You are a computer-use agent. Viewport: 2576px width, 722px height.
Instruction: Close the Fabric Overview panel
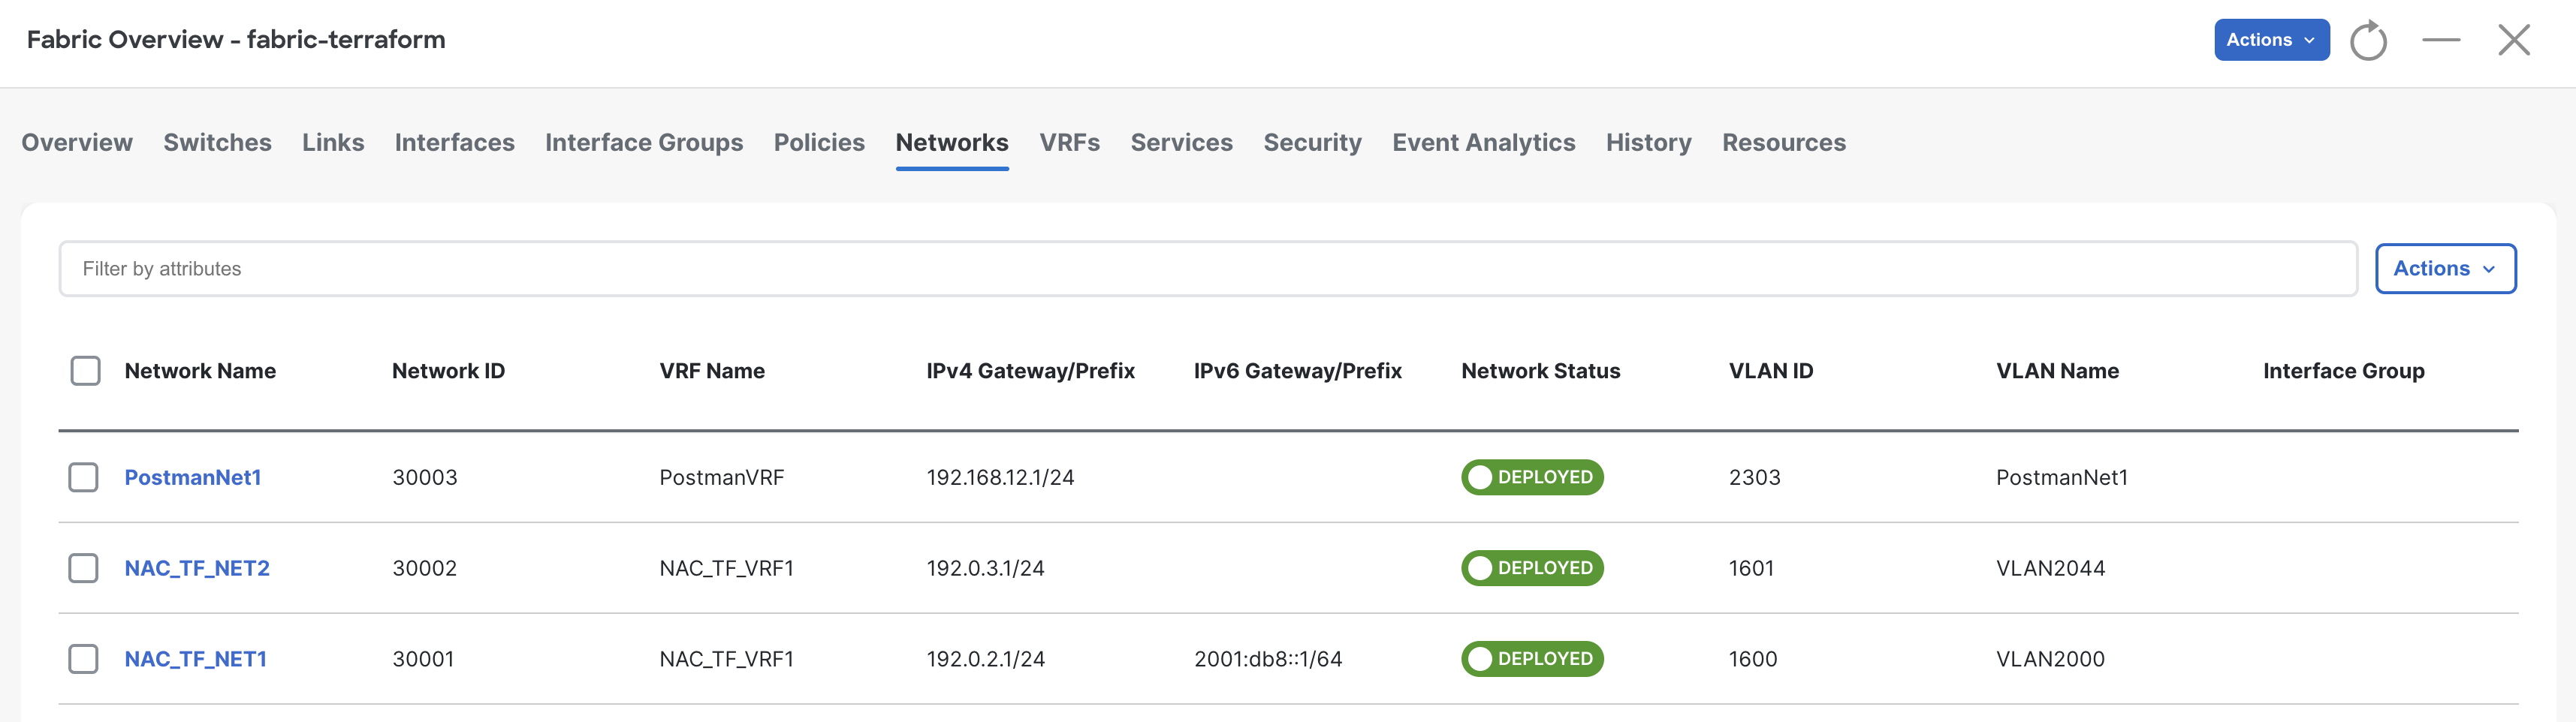click(x=2514, y=40)
